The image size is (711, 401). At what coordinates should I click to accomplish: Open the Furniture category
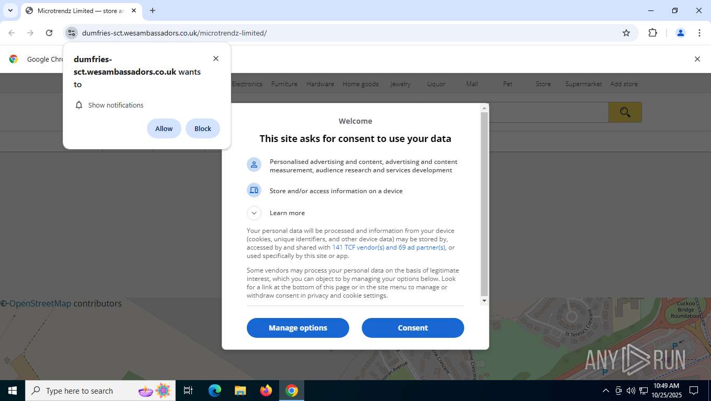point(284,84)
